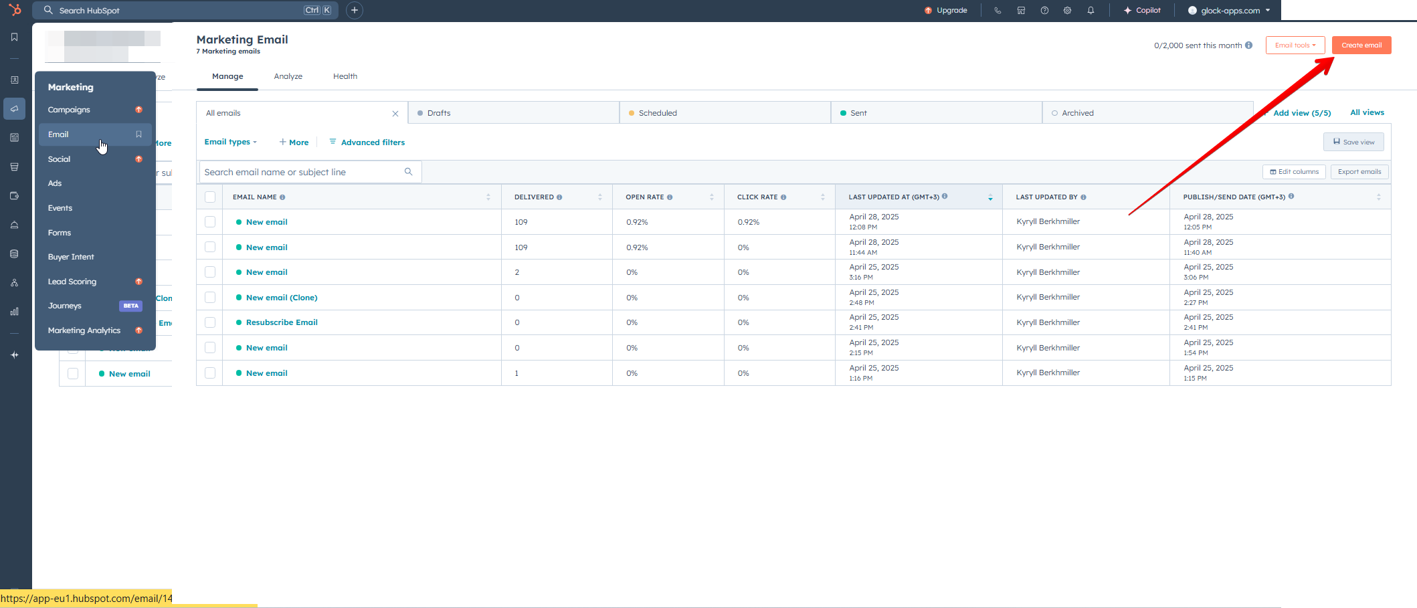Click the Search email name or subject line field

coord(310,172)
